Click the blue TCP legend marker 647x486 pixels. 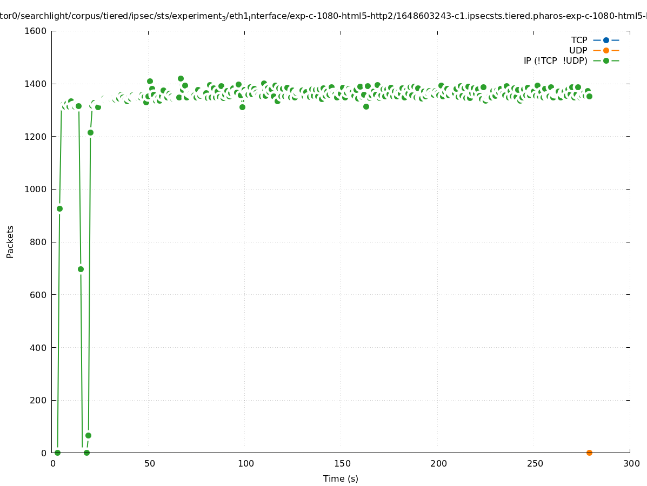click(606, 40)
